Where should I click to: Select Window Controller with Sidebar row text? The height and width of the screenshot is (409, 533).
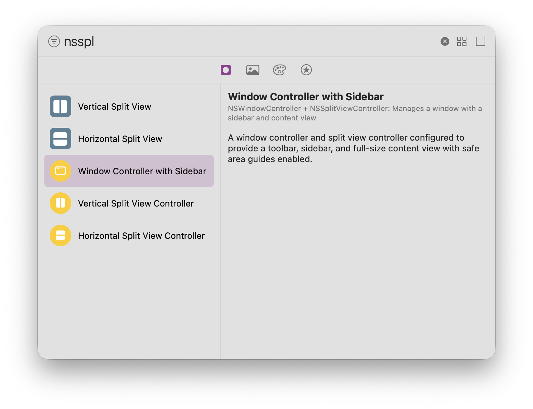(142, 171)
